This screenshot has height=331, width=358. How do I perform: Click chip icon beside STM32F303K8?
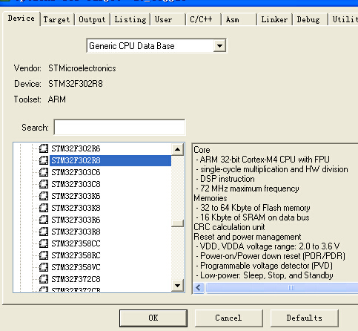pos(44,208)
